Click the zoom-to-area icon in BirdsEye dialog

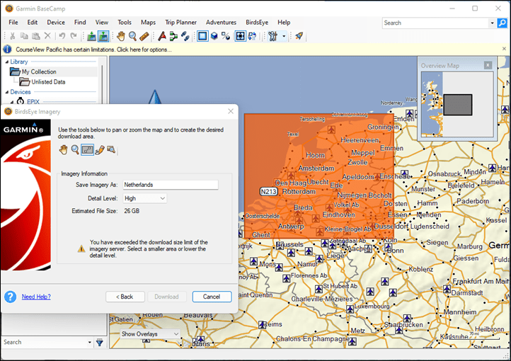(111, 150)
